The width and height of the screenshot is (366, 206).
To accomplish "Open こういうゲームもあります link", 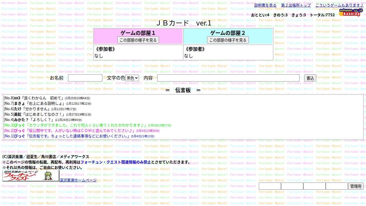I will [x=339, y=5].
